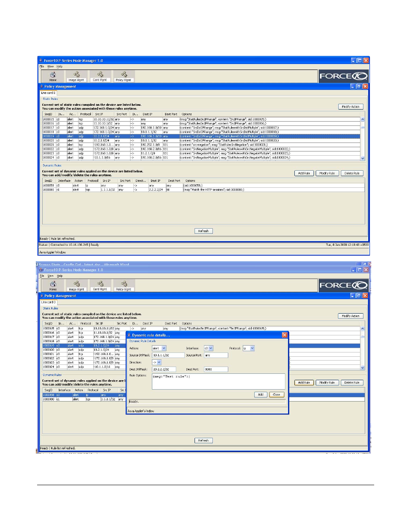Select dynamic rule 1000058 in lower screenshot
407x527 pixels.
pyautogui.click(x=203, y=395)
